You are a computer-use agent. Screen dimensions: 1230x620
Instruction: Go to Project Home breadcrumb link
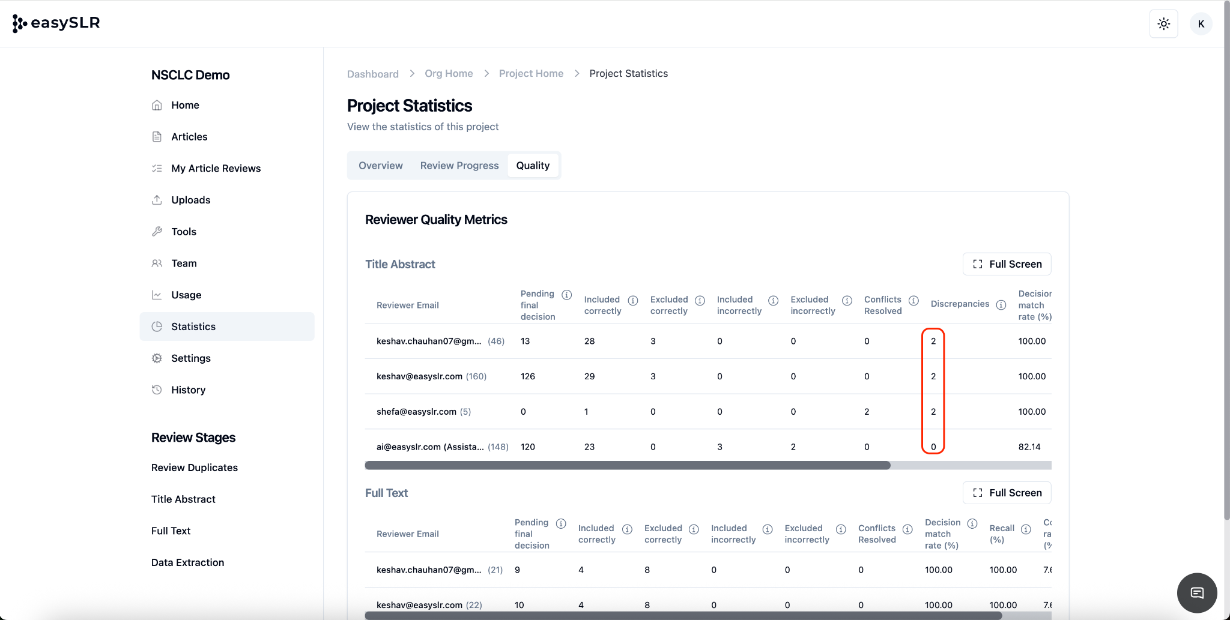[531, 73]
